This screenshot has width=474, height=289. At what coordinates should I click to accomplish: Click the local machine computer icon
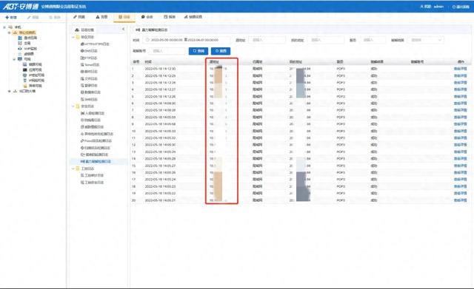pos(10,27)
